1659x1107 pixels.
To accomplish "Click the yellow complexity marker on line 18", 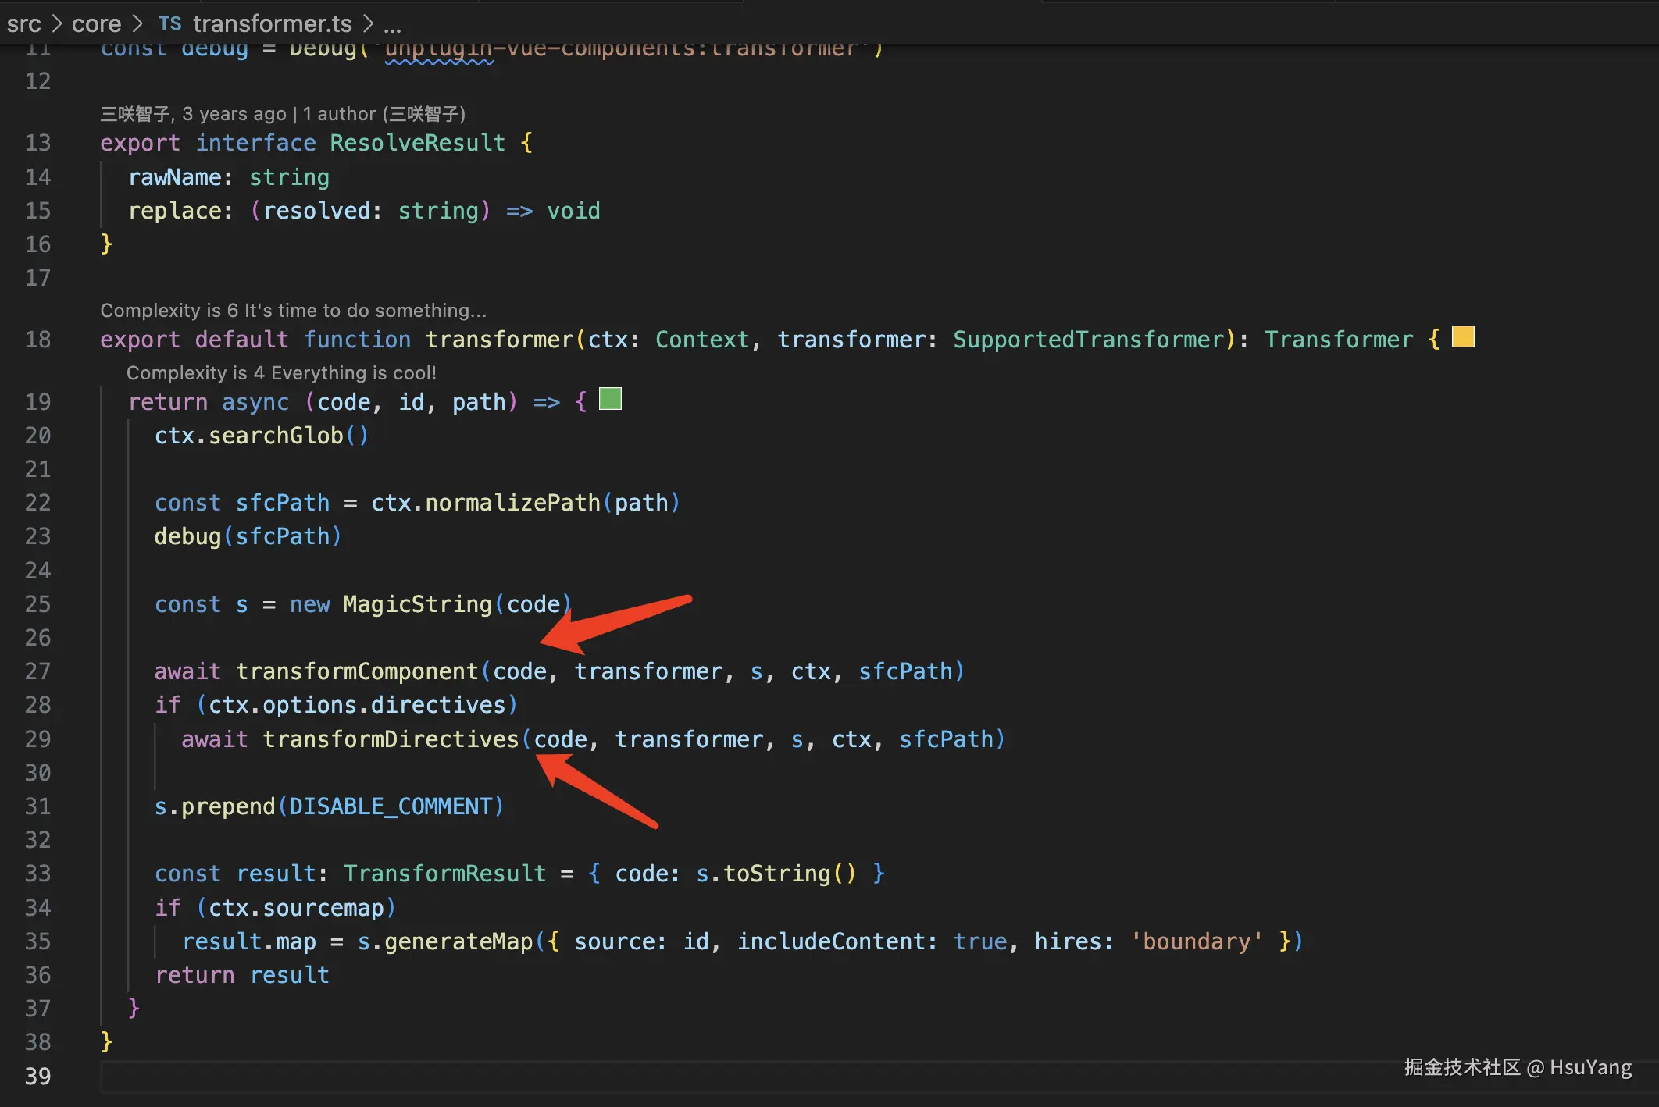I will [x=1462, y=336].
